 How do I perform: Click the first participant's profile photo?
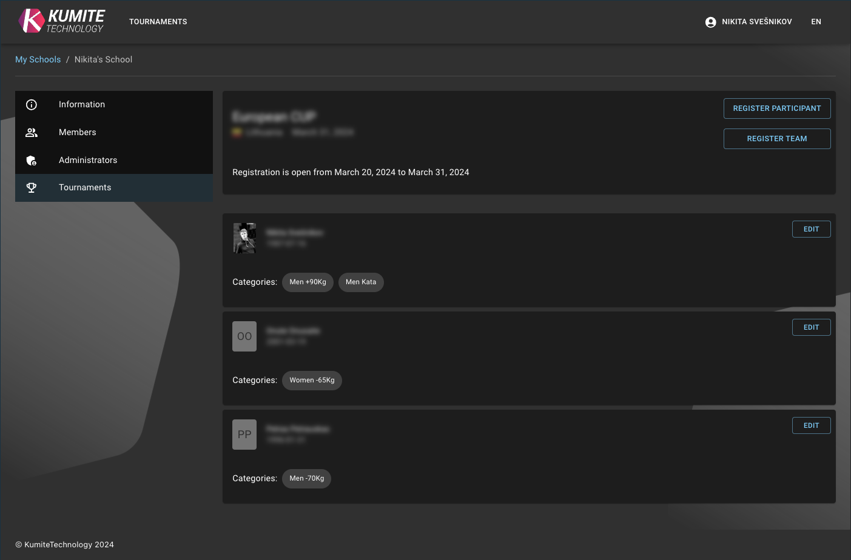244,238
